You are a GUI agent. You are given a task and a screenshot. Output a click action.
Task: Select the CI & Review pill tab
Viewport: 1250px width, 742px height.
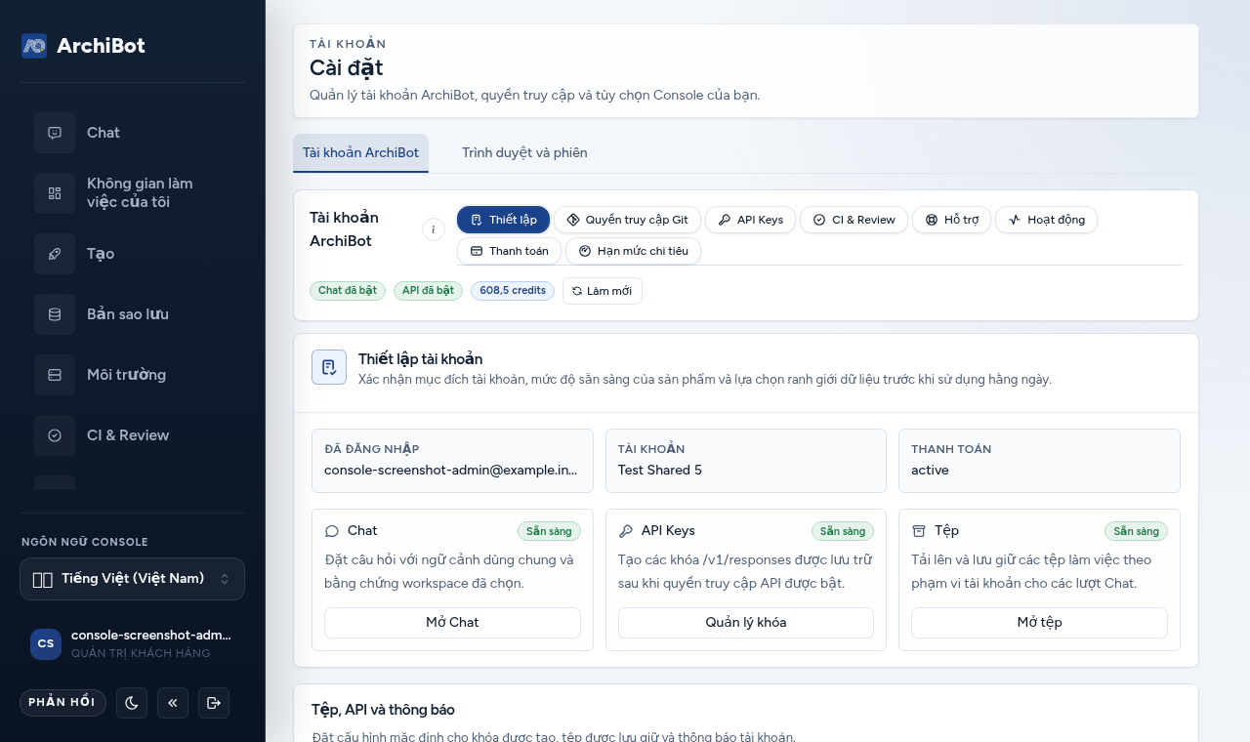[x=854, y=220]
